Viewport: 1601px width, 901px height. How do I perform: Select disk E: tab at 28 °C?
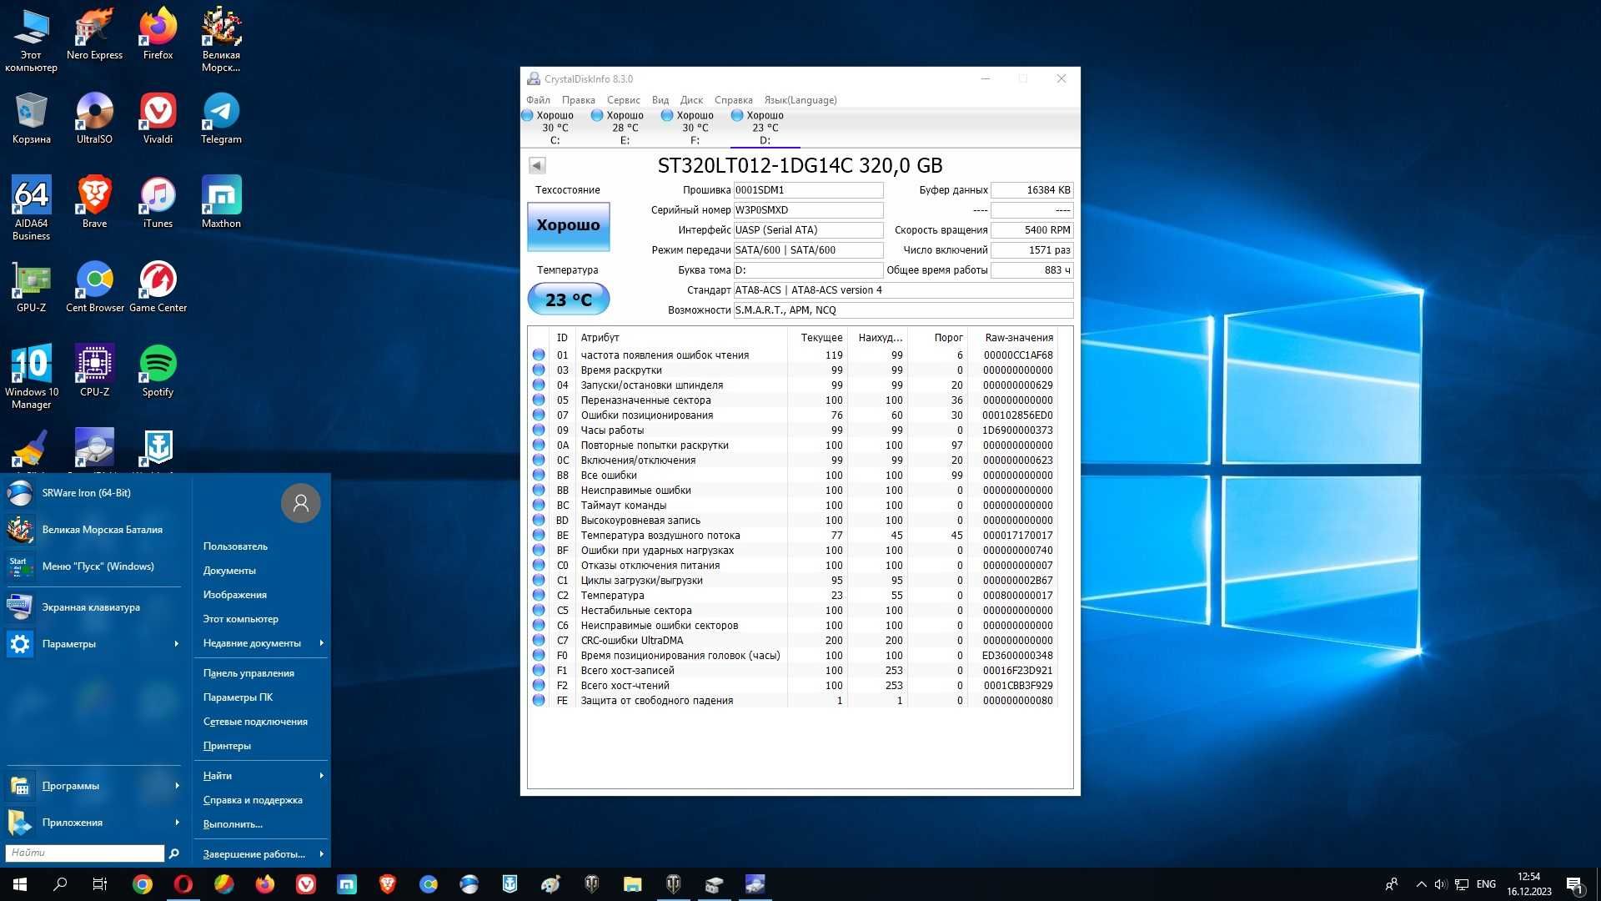coord(625,128)
